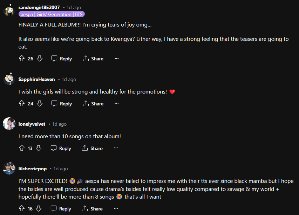Upvote SapphireHeaven's comment

tap(22, 104)
